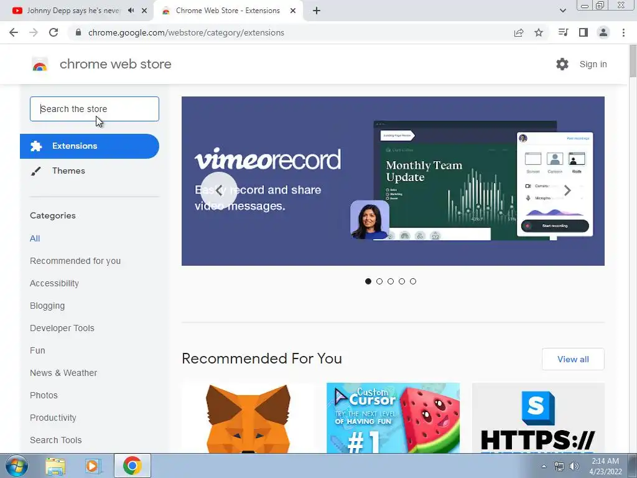
Task: Choose the Recommended for you category
Action: [75, 261]
